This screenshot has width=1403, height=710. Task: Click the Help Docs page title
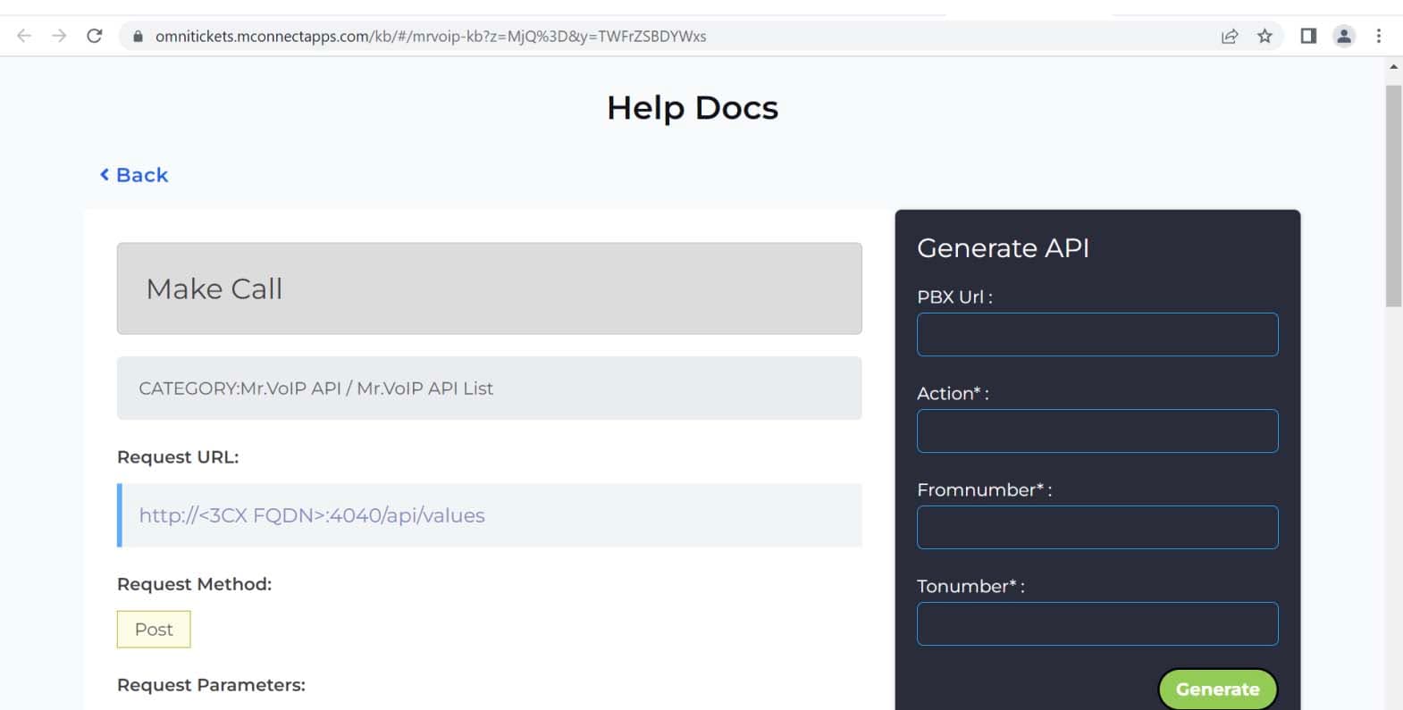click(x=693, y=108)
